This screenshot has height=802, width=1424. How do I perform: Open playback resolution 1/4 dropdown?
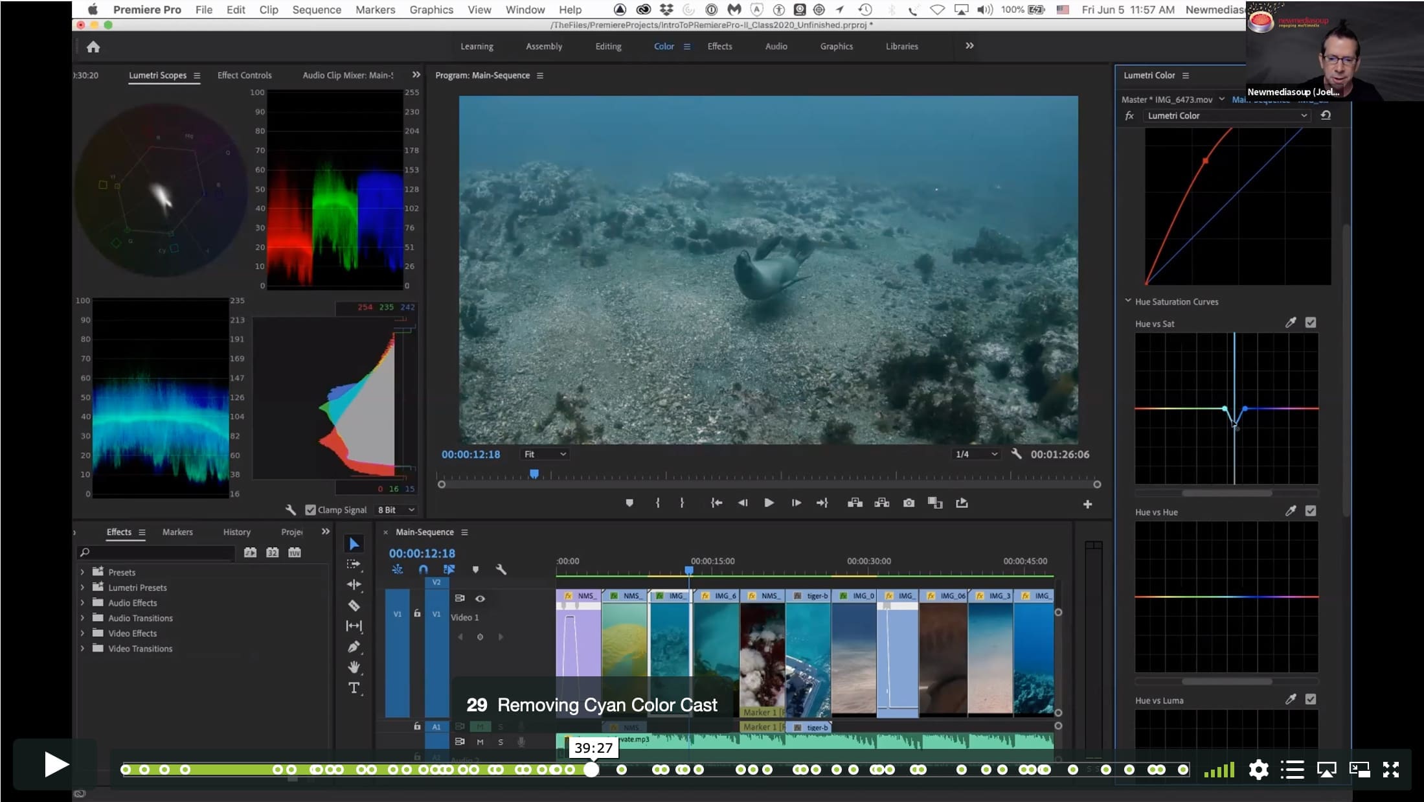[976, 454]
